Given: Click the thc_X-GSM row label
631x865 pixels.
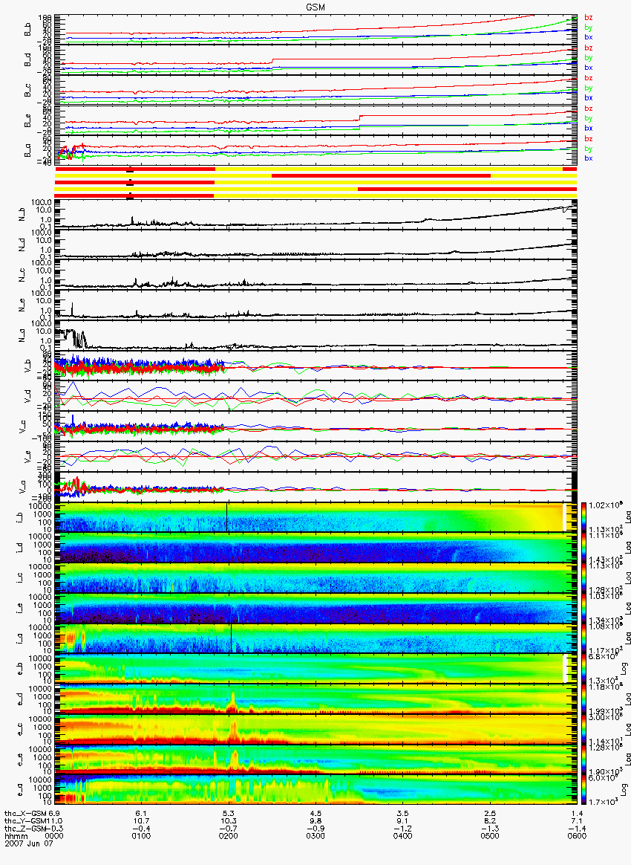Looking at the screenshot, I should [x=25, y=814].
